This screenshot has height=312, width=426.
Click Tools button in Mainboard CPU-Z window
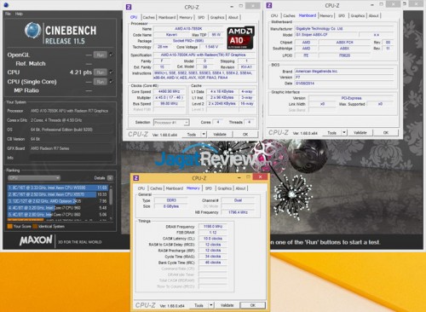332,133
